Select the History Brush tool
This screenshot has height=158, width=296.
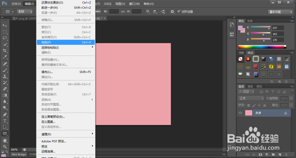5,83
